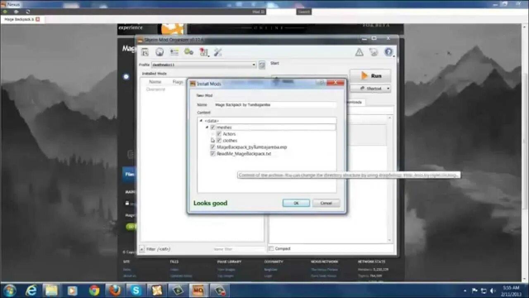Open Firefox from taskbar
Image resolution: width=529 pixels, height=298 pixels.
click(x=115, y=291)
